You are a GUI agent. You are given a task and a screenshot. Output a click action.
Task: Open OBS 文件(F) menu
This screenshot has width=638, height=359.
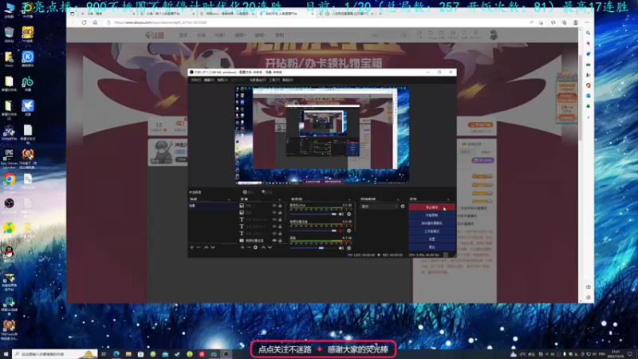tap(195, 81)
